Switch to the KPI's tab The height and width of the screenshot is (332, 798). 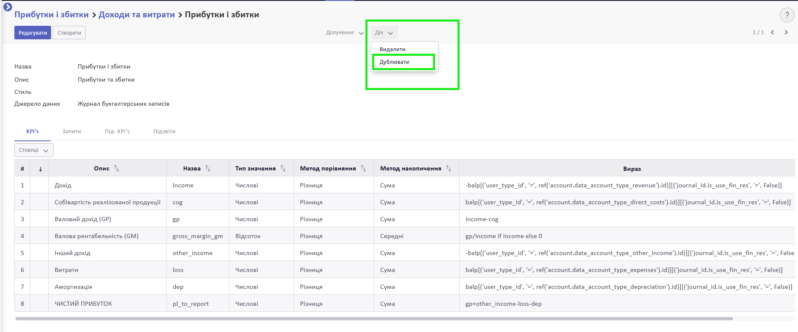(x=33, y=132)
